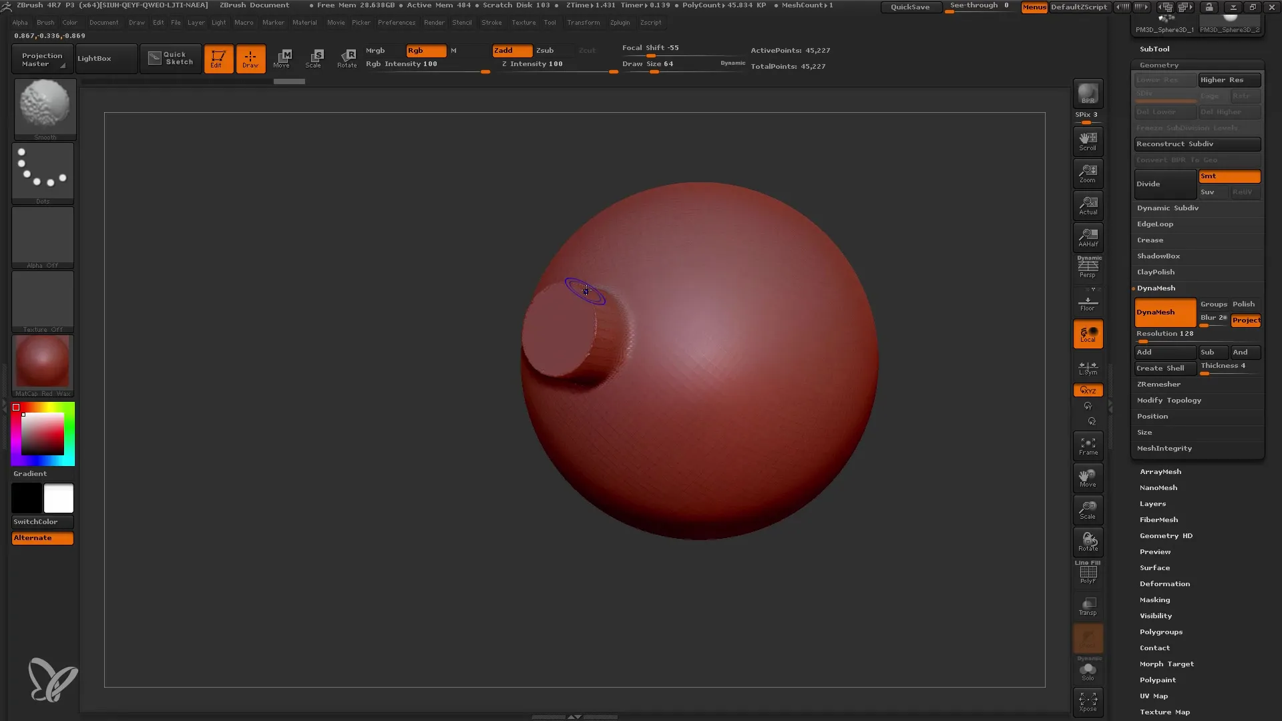Screen dimensions: 1282x721
Task: Click the Zoom canvas icon
Action: click(x=1088, y=173)
